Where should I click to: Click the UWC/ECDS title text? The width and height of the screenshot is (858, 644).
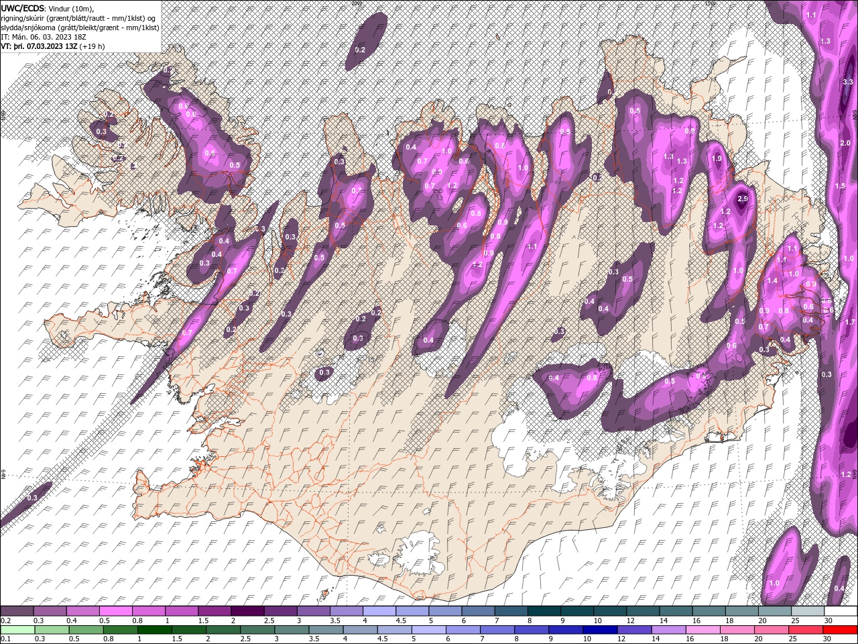pyautogui.click(x=21, y=8)
